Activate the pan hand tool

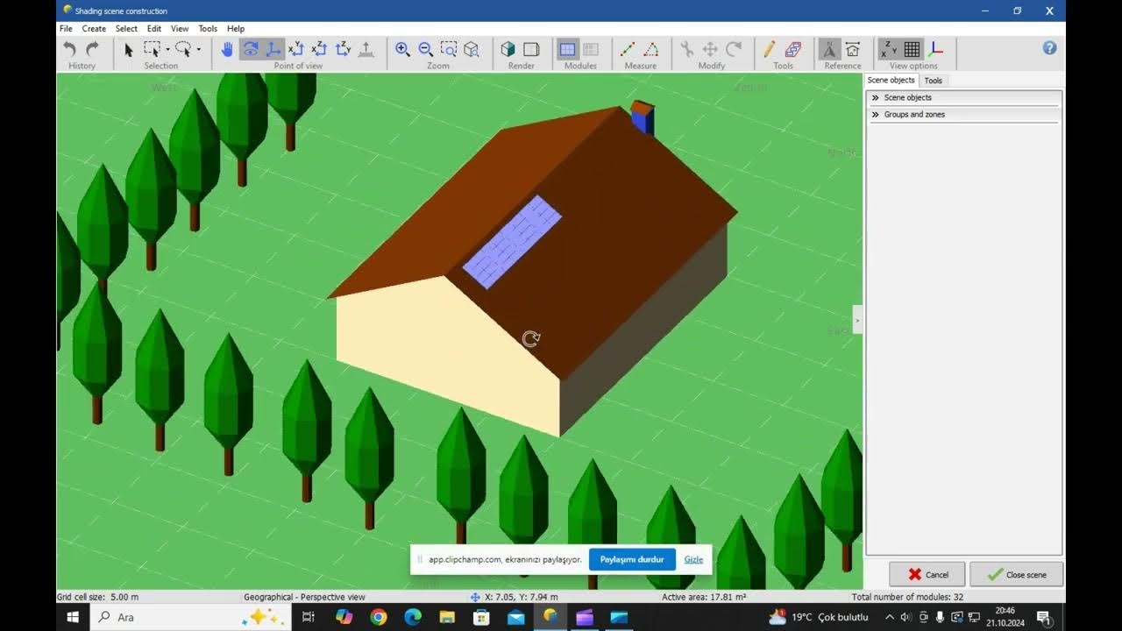click(227, 50)
